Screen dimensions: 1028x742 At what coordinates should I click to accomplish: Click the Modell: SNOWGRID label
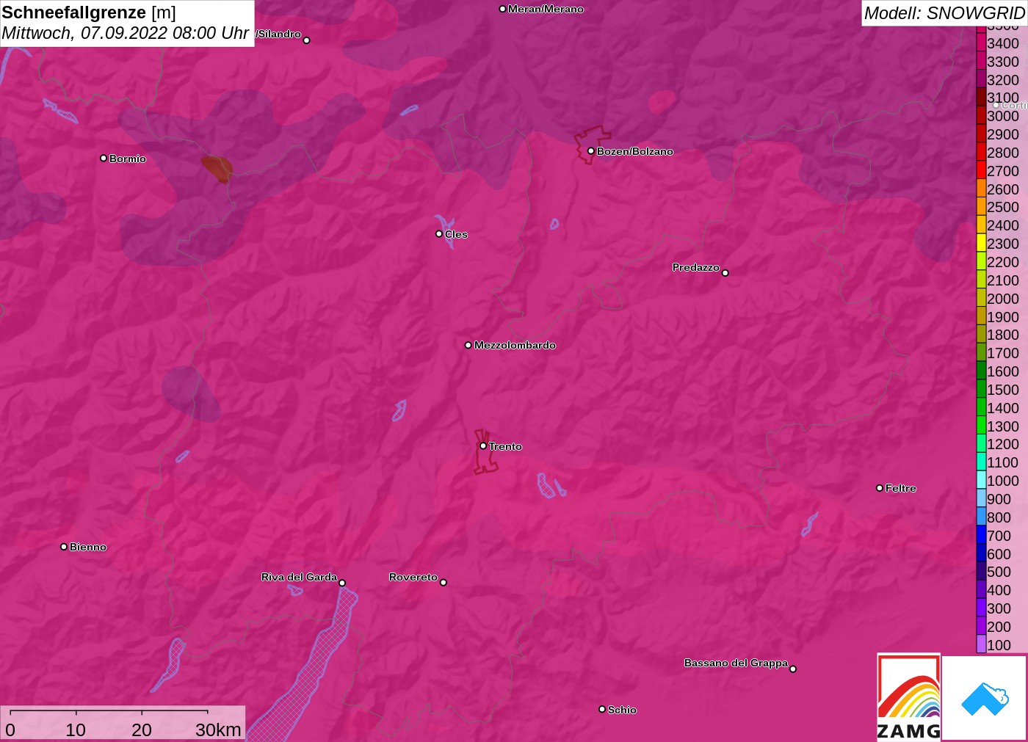(x=944, y=13)
